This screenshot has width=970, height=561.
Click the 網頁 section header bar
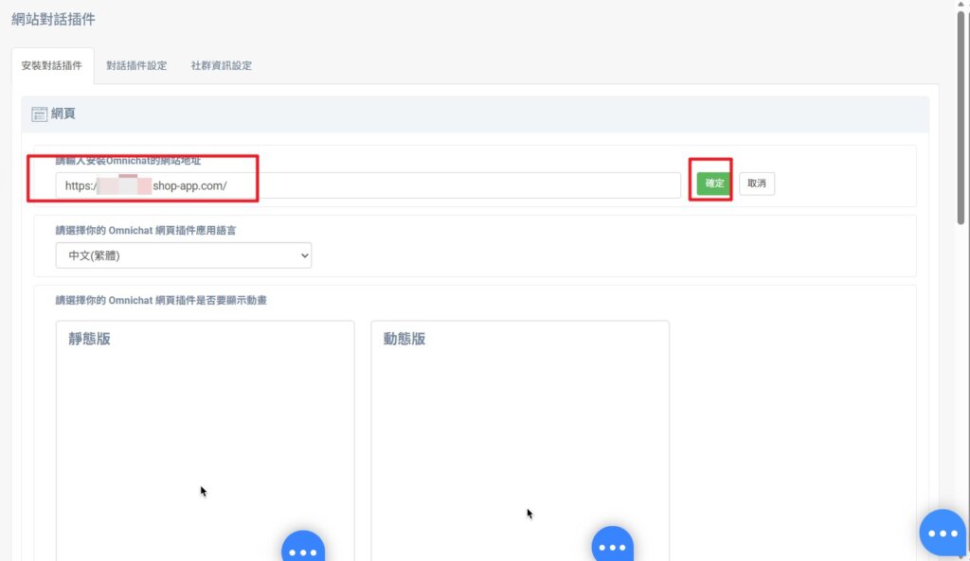click(474, 114)
